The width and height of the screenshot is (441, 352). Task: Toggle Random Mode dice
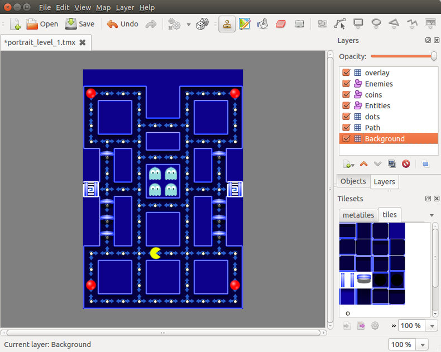point(203,24)
